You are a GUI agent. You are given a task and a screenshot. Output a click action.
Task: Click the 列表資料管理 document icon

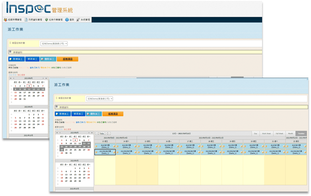tap(26, 20)
